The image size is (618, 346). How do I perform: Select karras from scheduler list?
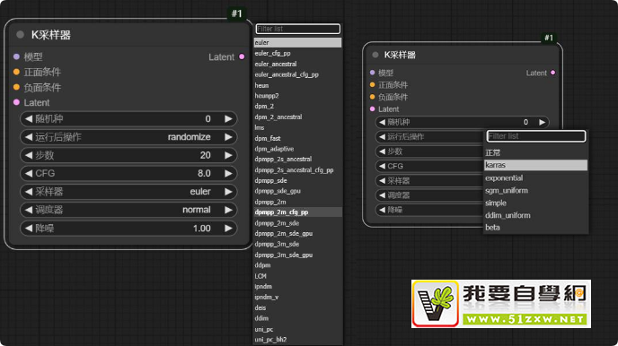535,165
